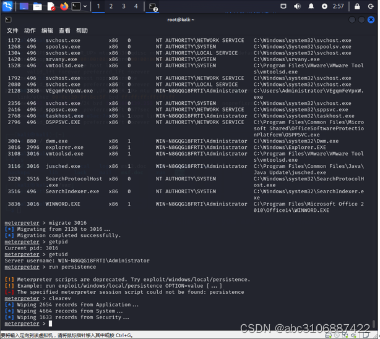Screen dimensions: 380x339
Task: Click the VEgqmFeVpxW.exe process name
Action: click(x=69, y=91)
